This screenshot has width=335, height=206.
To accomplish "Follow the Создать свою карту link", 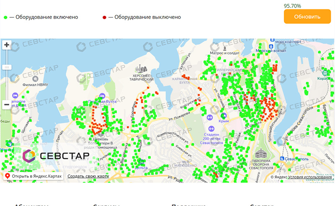I will pyautogui.click(x=88, y=176).
